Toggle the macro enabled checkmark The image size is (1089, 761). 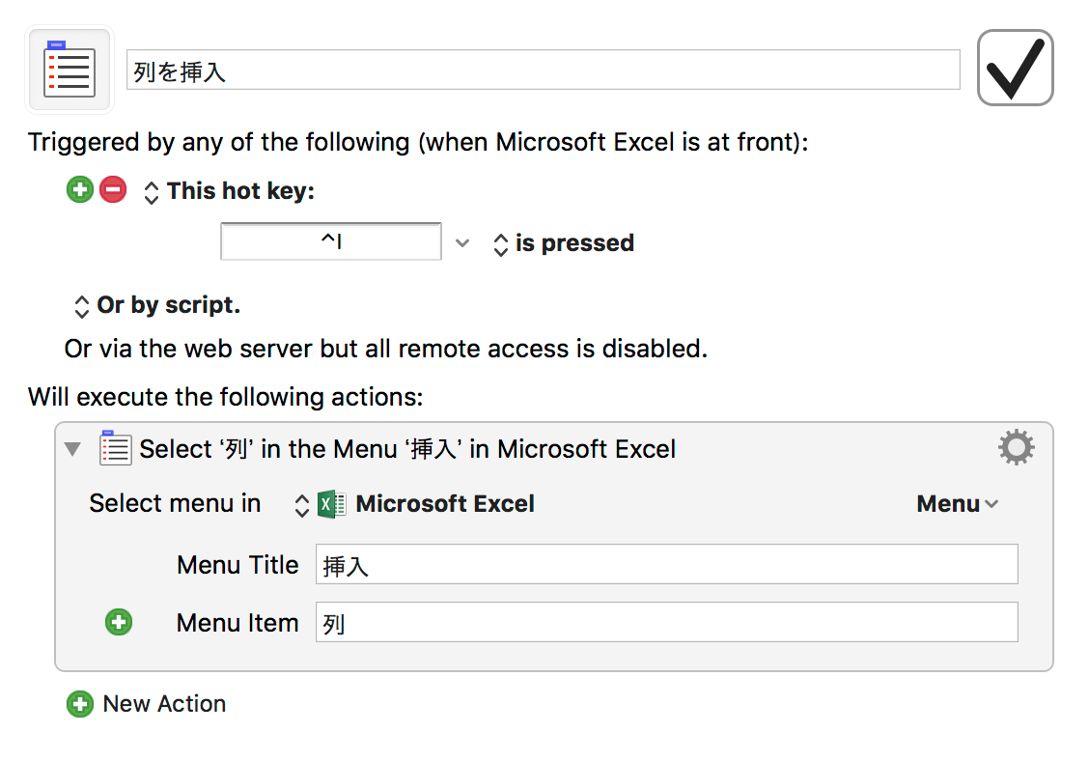[x=1015, y=68]
